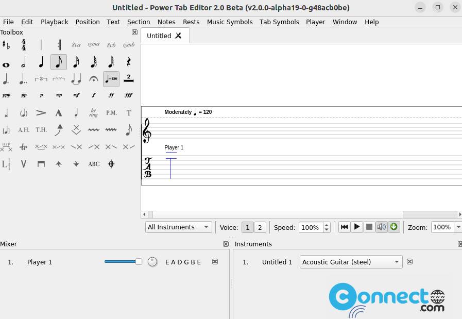Image resolution: width=462 pixels, height=319 pixels.
Task: Open the Zoom percentage dropdown
Action: (458, 227)
